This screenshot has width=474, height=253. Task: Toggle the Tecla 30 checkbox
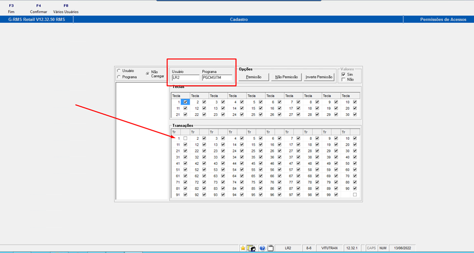click(x=355, y=115)
